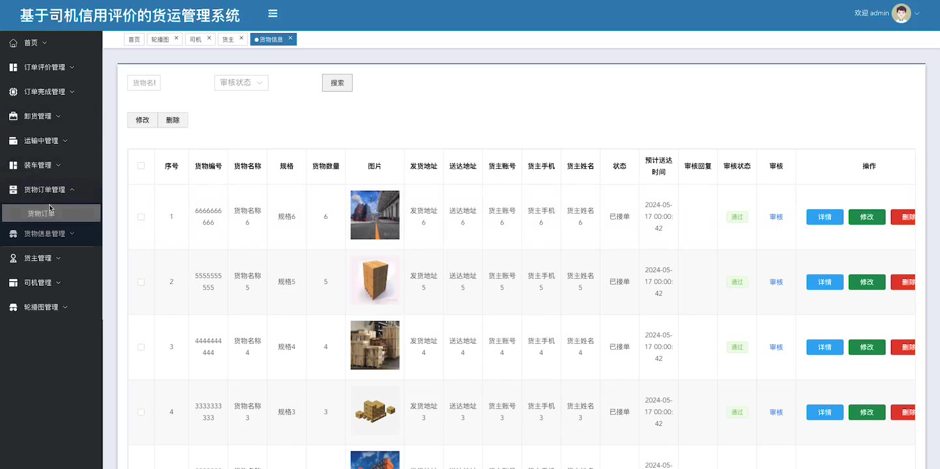The image size is (940, 469).
Task: Toggle the sidebar collapse icon in header
Action: click(x=272, y=14)
